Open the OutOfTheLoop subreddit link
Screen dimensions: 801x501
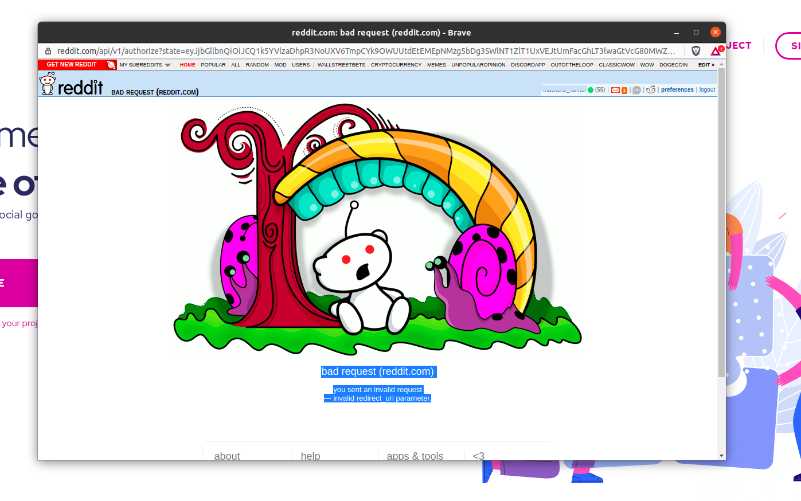(572, 65)
